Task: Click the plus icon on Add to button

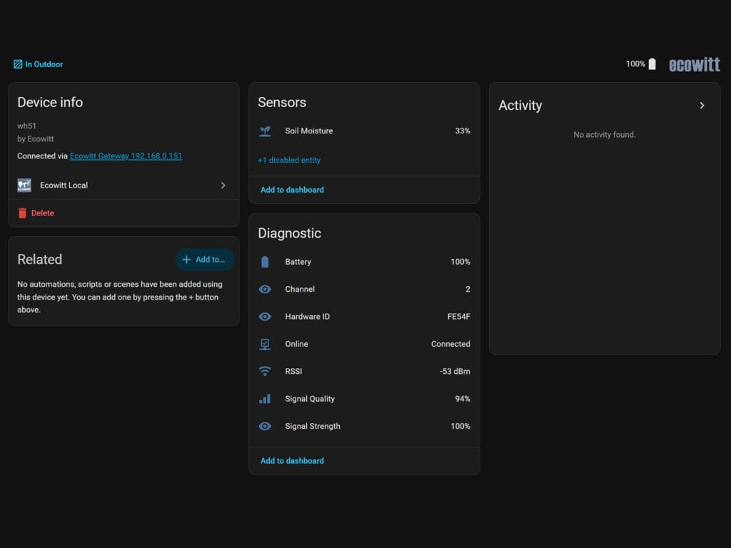Action: click(186, 260)
